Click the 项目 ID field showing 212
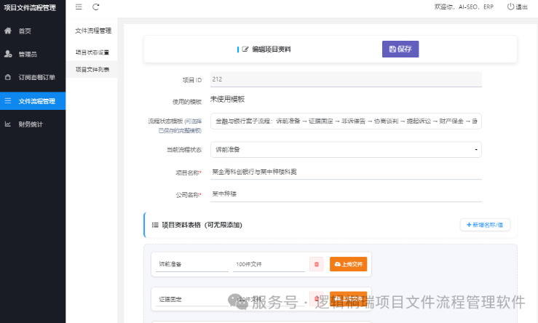This screenshot has width=538, height=323. (x=346, y=79)
